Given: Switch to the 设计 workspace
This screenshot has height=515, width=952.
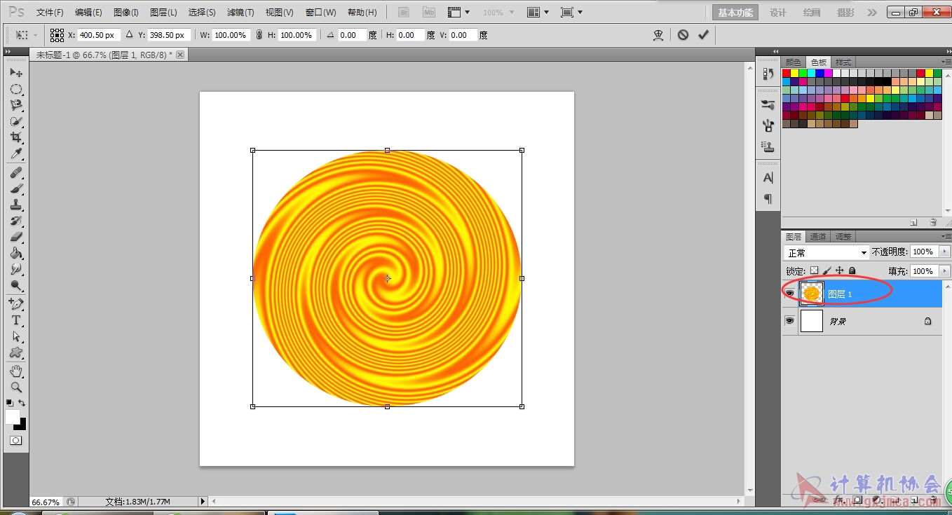Looking at the screenshot, I should (778, 13).
